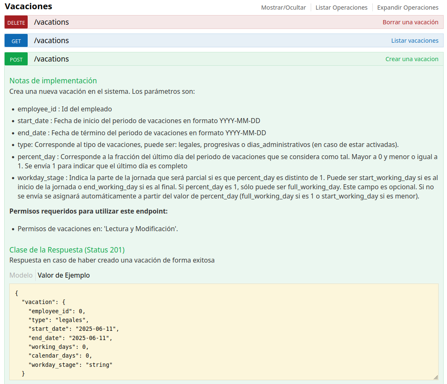The height and width of the screenshot is (384, 447).
Task: Collapse the POST /vacations endpoint path
Action: (x=51, y=59)
